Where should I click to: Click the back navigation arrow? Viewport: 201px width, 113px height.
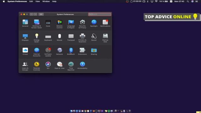(x=31, y=14)
